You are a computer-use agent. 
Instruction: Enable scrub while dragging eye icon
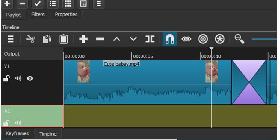(x=186, y=39)
